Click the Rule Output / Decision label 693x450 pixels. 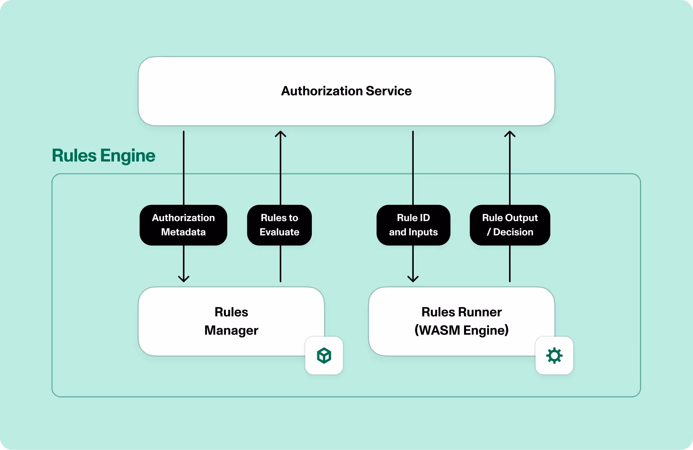(x=510, y=225)
